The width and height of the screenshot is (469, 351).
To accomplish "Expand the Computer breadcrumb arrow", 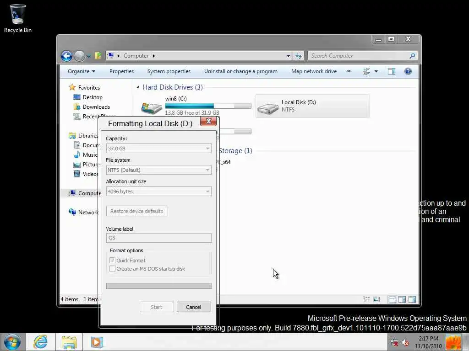I will point(154,56).
